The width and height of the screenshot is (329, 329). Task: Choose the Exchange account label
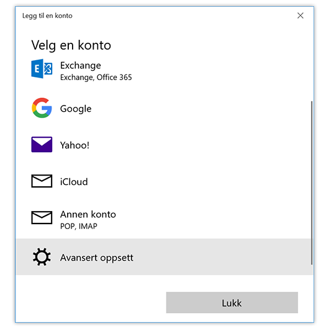[x=81, y=66]
